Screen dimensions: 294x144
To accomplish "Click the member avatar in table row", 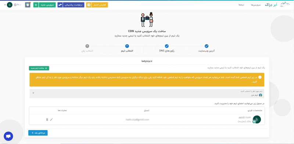I will point(257,119).
